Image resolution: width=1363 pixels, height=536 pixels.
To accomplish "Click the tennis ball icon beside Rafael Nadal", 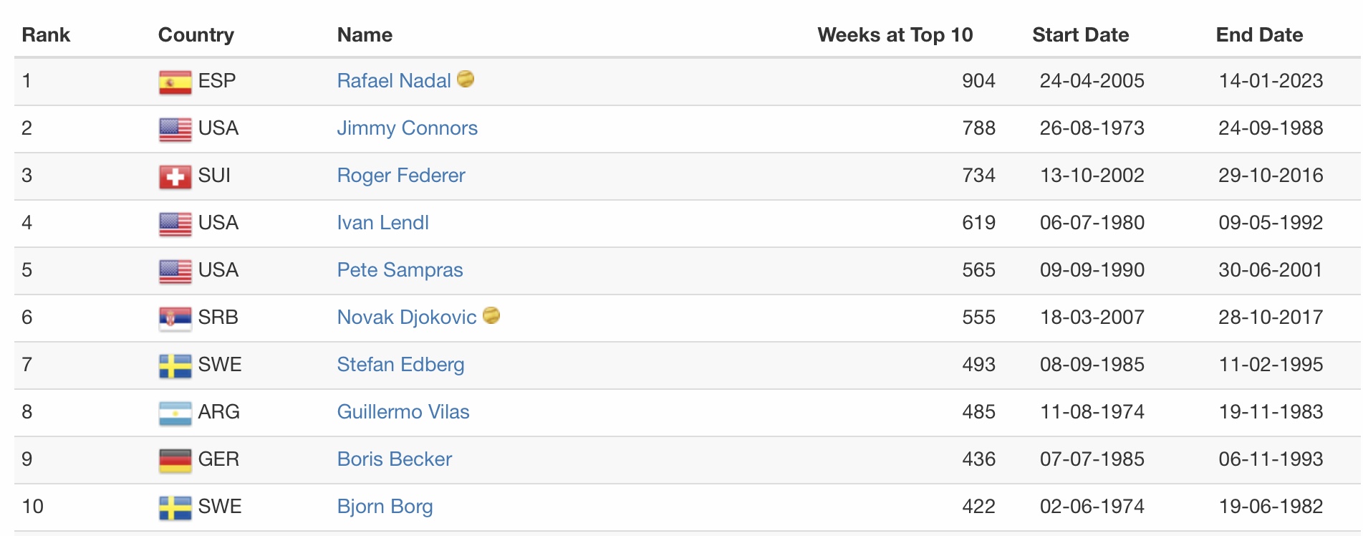I will 466,79.
